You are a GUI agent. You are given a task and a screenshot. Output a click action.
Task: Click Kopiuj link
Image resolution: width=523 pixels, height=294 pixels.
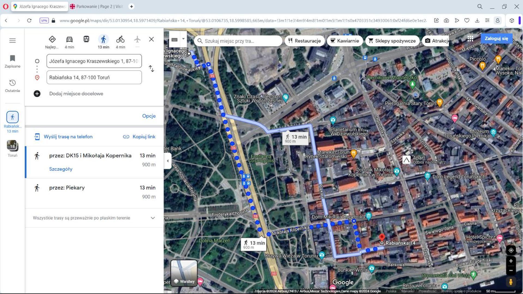[139, 137]
